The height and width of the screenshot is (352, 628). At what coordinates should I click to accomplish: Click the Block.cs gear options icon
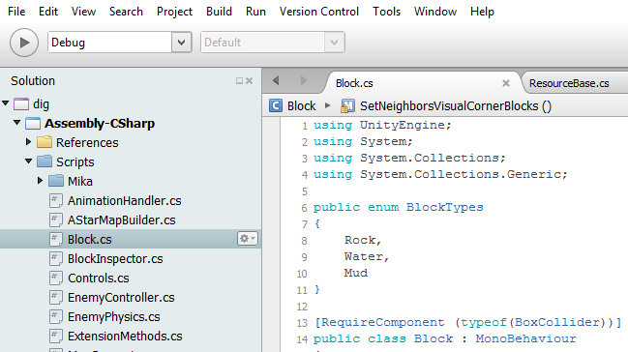247,239
